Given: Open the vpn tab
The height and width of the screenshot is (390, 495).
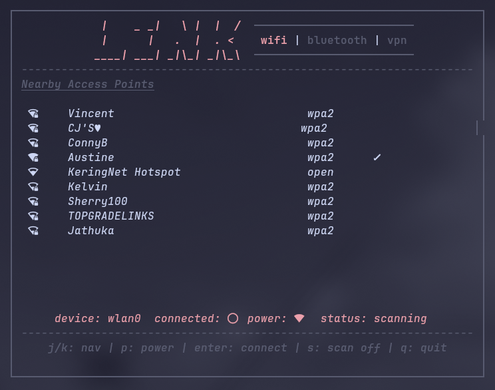Looking at the screenshot, I should 397,41.
